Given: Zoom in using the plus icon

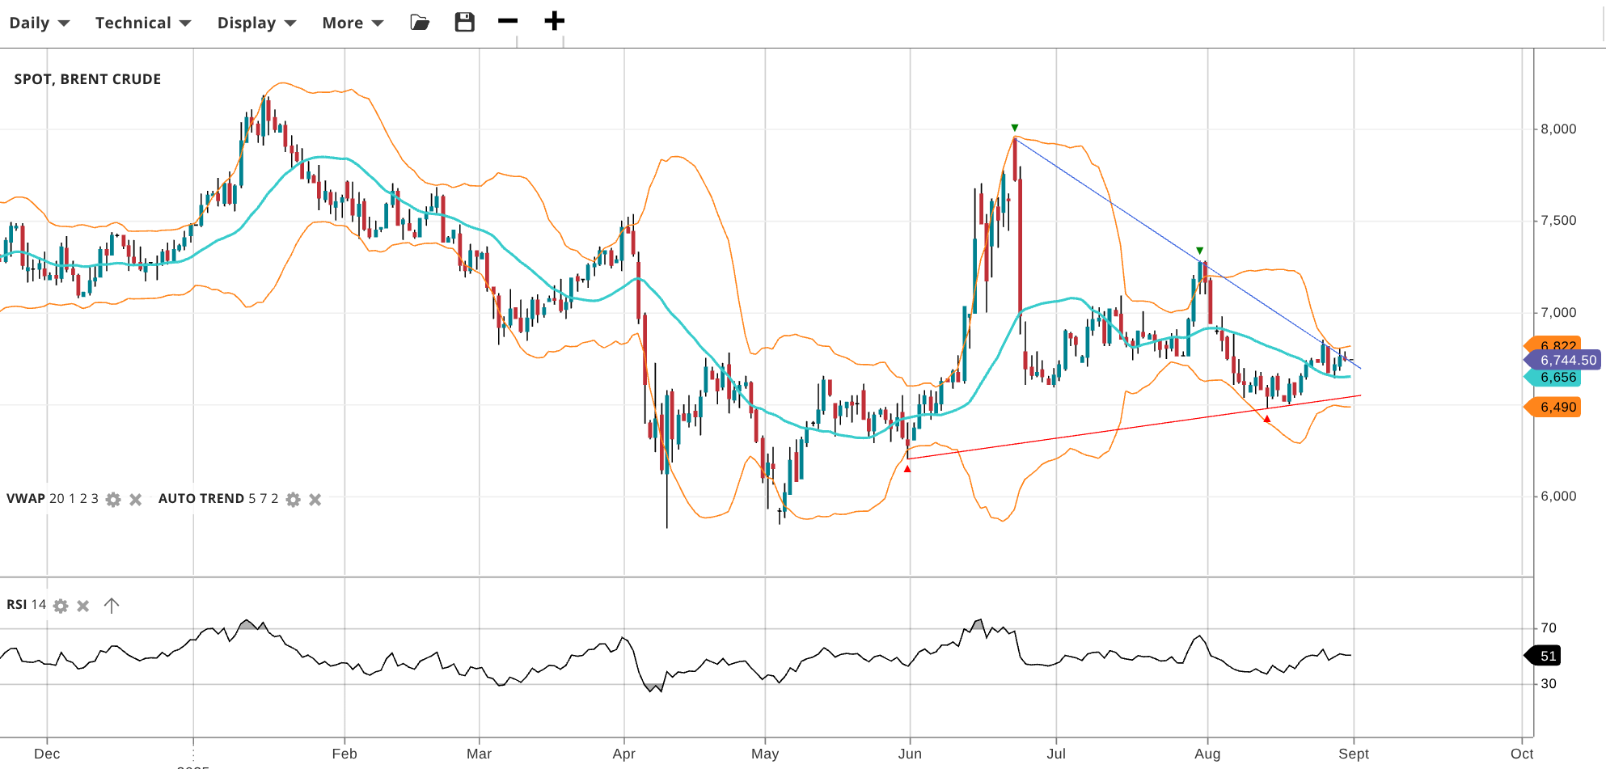Looking at the screenshot, I should (554, 21).
